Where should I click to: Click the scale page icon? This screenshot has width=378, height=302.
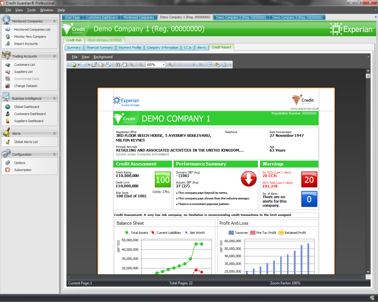[108, 65]
